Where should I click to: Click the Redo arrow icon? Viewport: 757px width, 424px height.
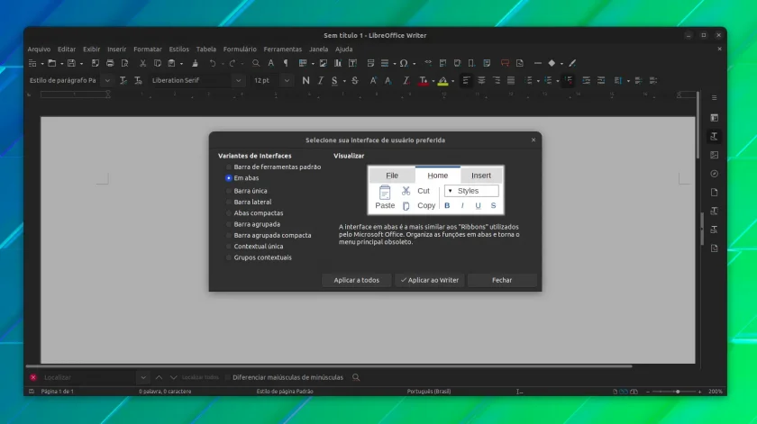pyautogui.click(x=233, y=63)
